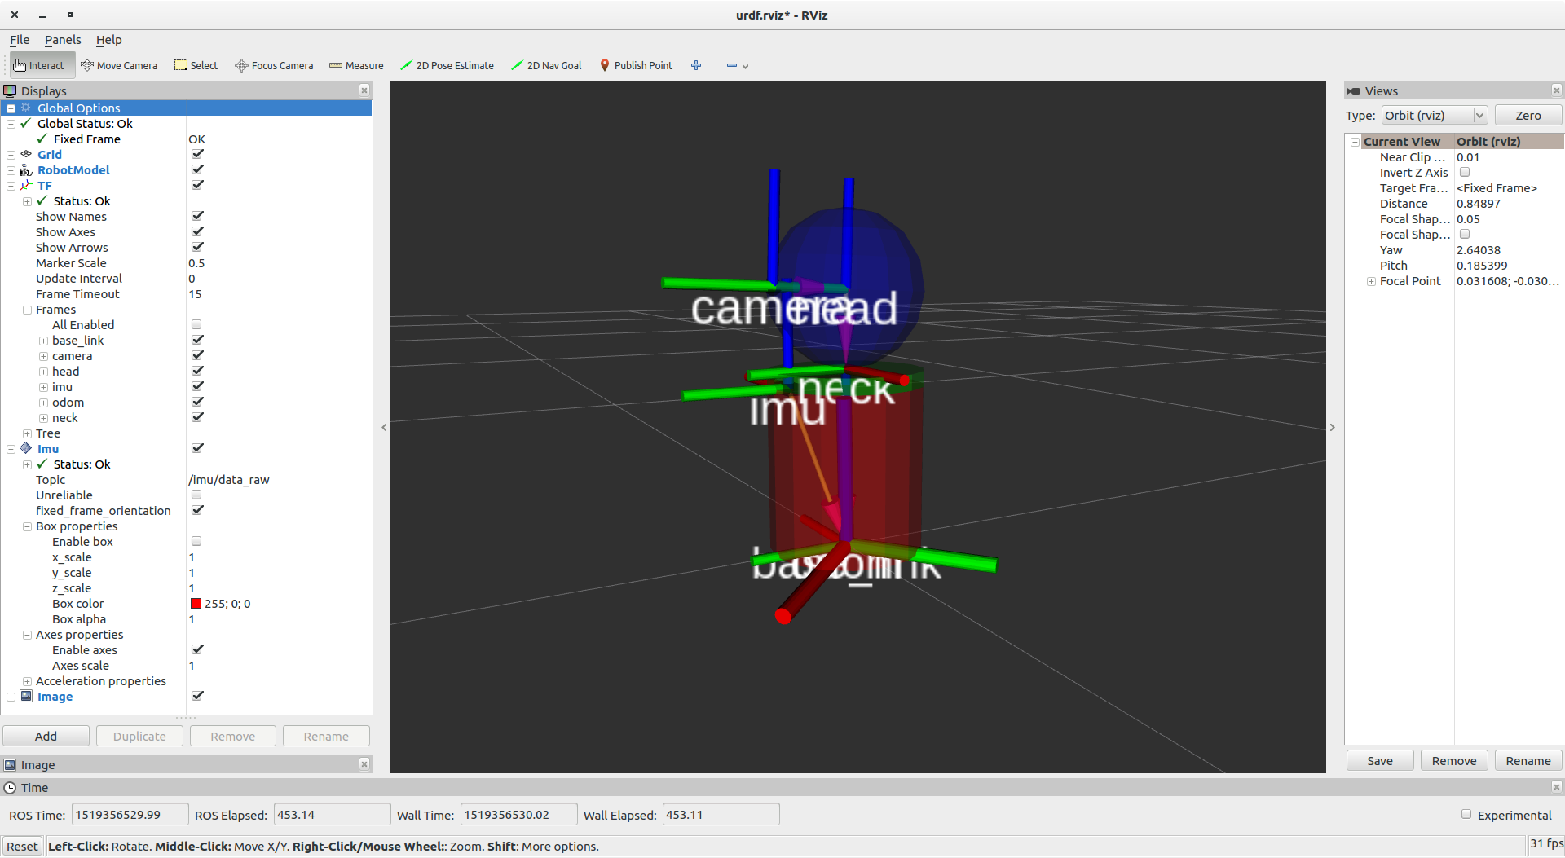
Task: Click the blue plus add-tool icon
Action: click(696, 65)
